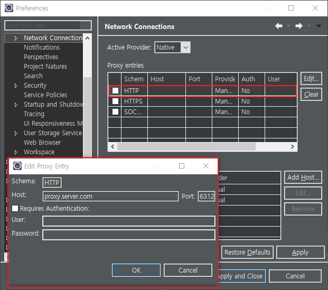Click the horizontal scrollbar thumb of proxy table

[x=186, y=146]
